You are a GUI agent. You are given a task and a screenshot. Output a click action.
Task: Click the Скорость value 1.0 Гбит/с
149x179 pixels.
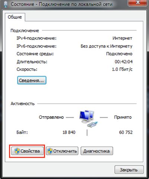122,69
